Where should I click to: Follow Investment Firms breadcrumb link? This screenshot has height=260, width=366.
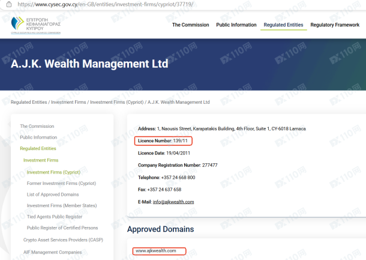[x=69, y=103]
